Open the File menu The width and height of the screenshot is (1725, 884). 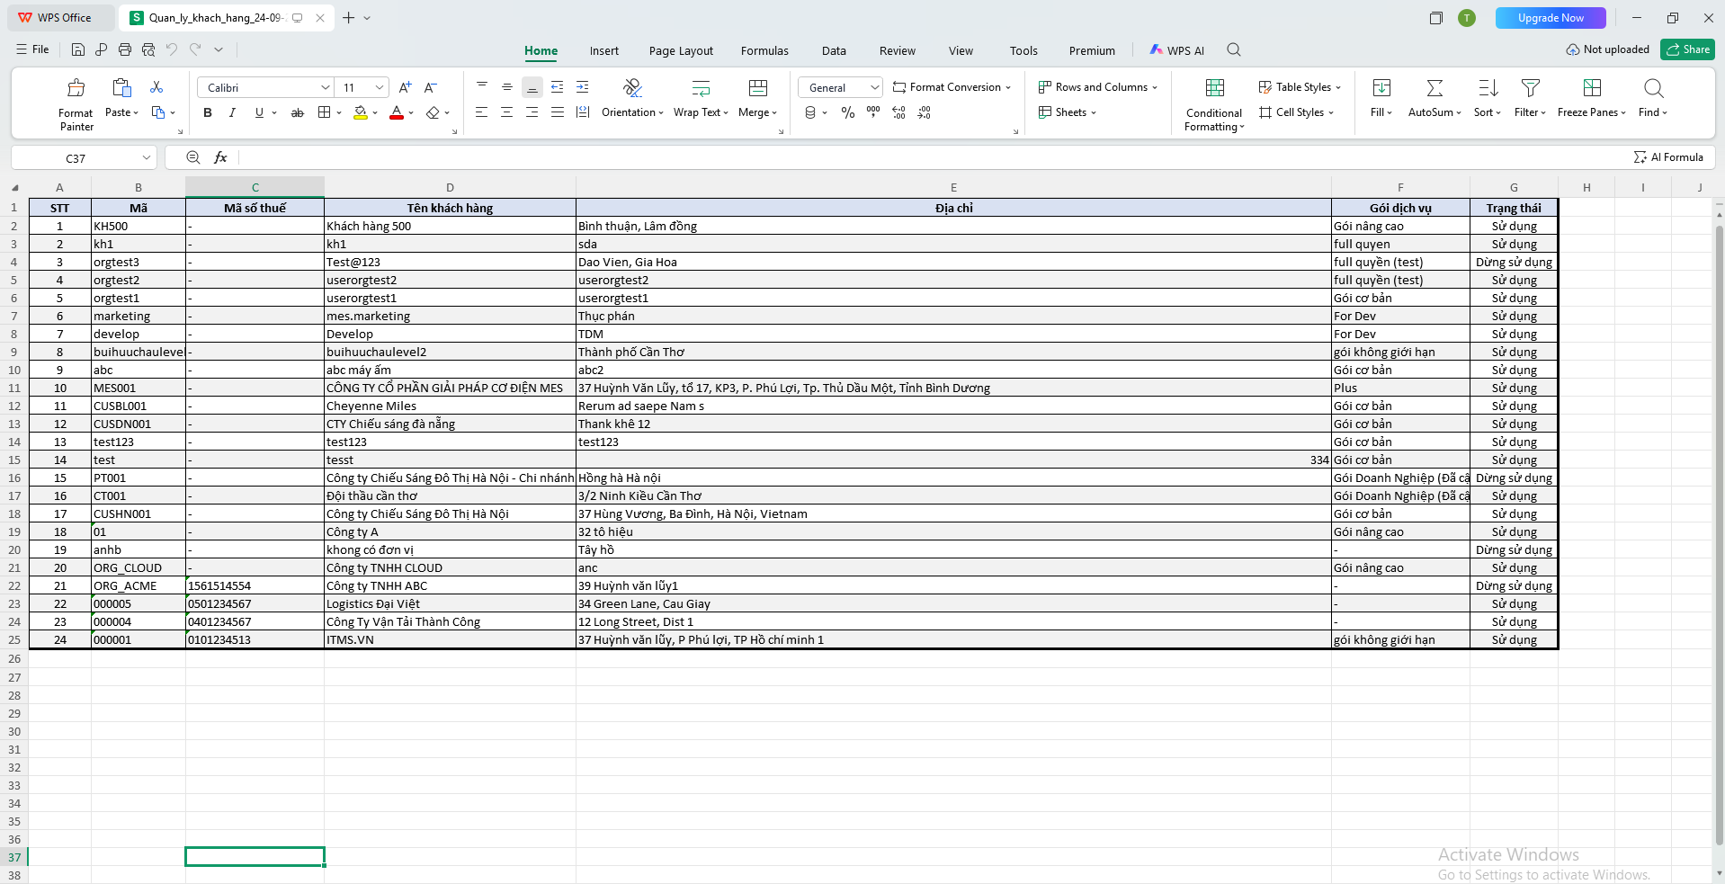32,49
